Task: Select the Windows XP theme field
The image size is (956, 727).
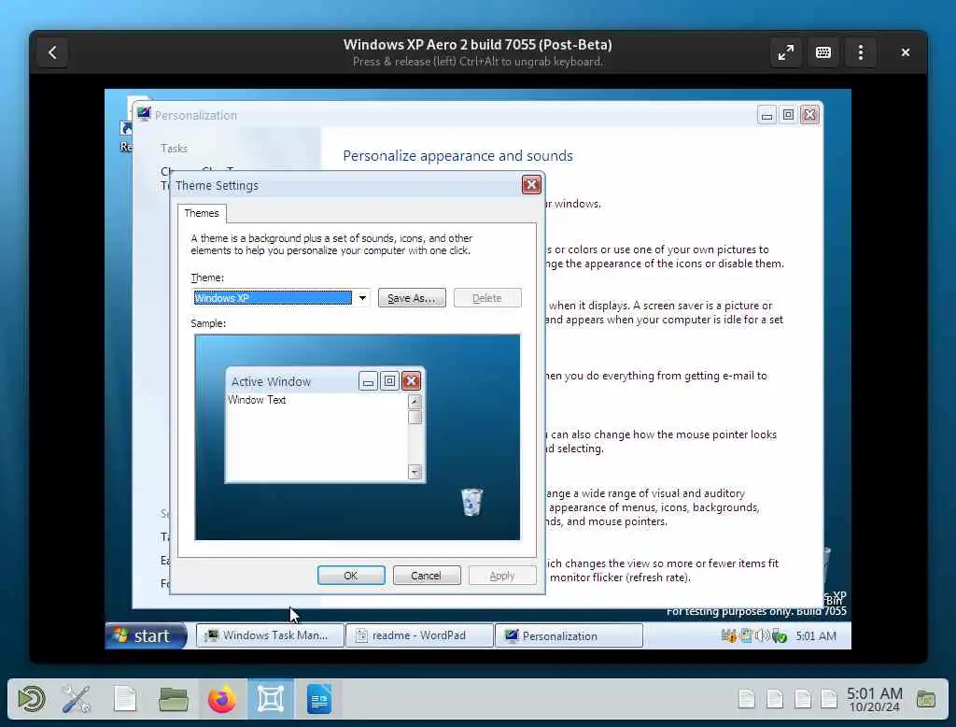Action: pyautogui.click(x=273, y=298)
